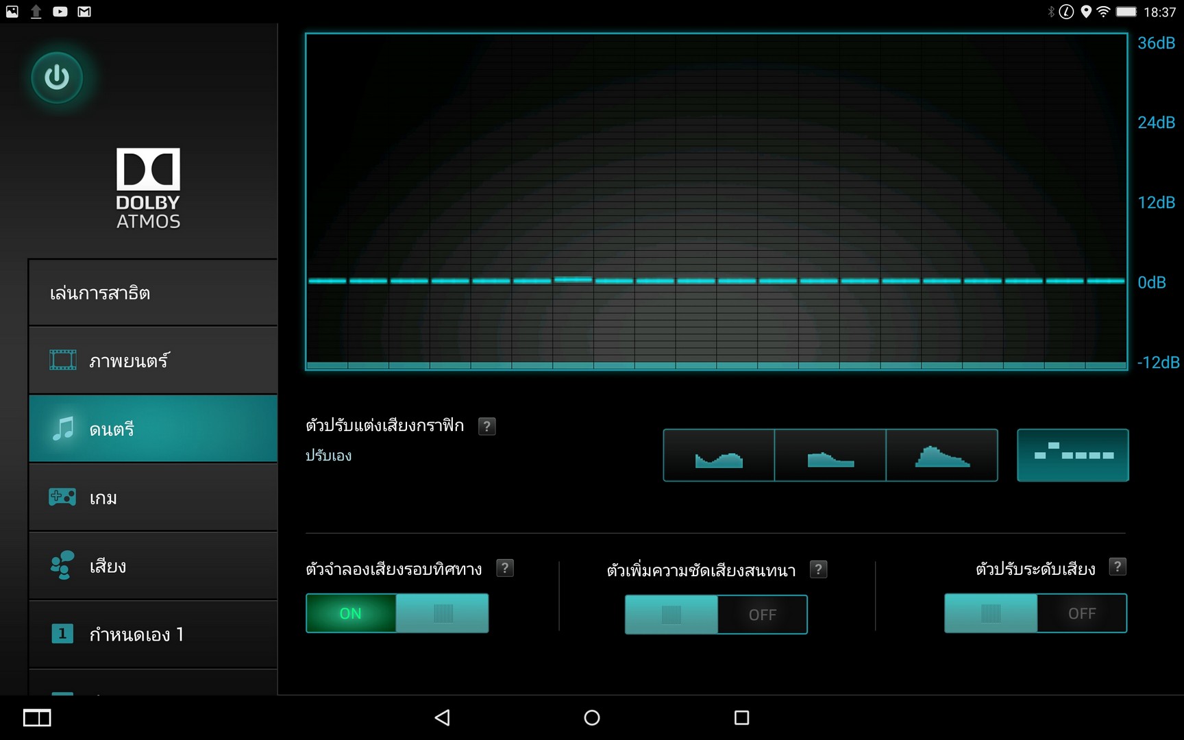Select the second equalizer preset curve
Screen dimensions: 1184x740
click(x=830, y=456)
